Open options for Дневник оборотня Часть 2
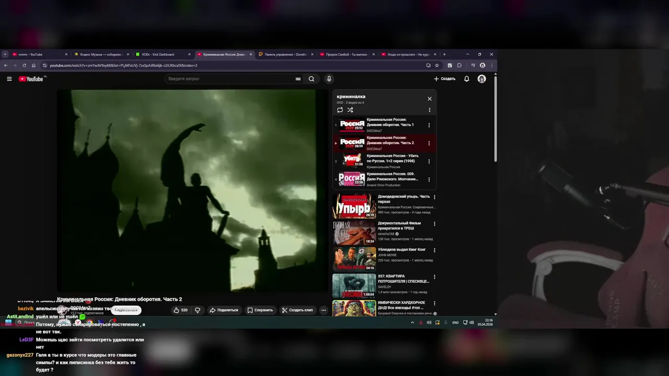This screenshot has width=669, height=376. coord(429,143)
